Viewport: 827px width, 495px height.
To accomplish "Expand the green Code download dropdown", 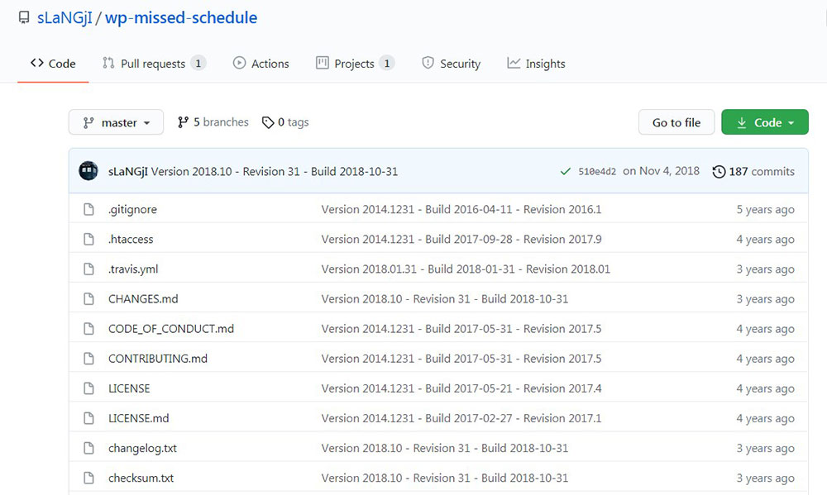I will click(765, 122).
